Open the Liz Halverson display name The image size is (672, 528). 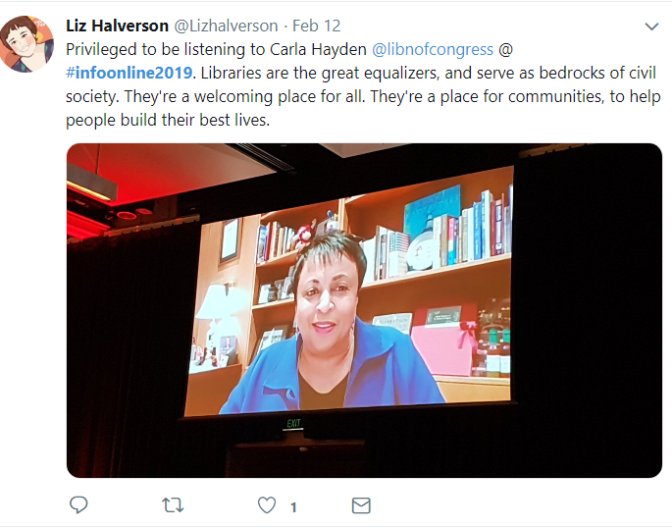point(117,26)
